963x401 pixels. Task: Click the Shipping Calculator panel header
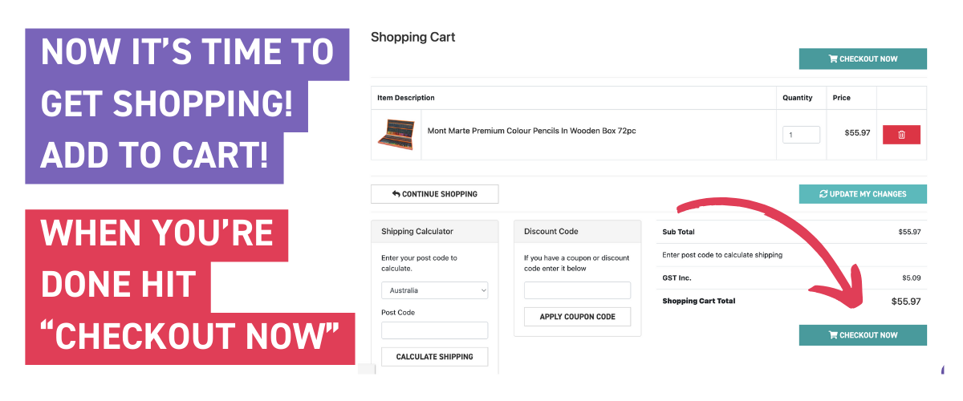(434, 231)
